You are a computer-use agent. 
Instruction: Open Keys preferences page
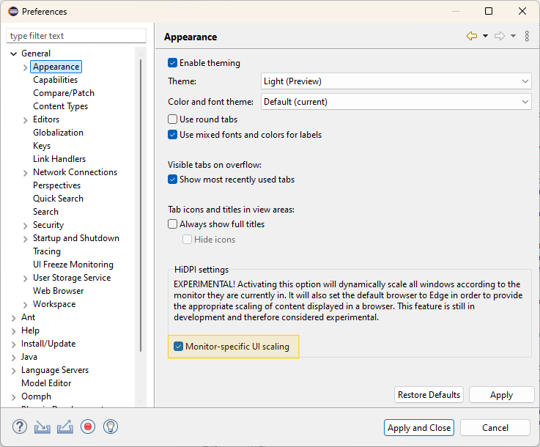[x=42, y=146]
